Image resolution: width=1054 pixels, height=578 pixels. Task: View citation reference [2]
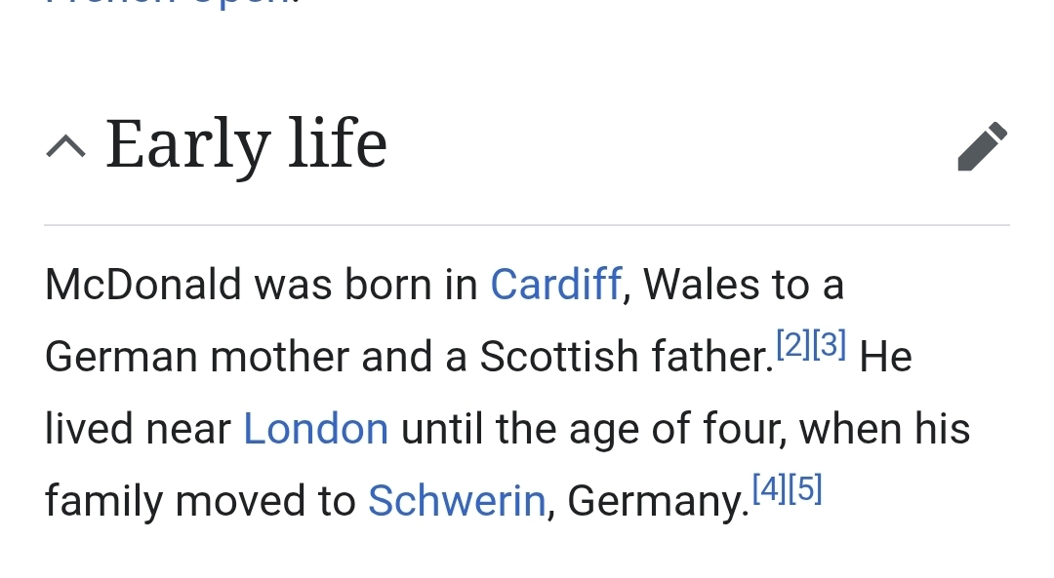pos(793,344)
